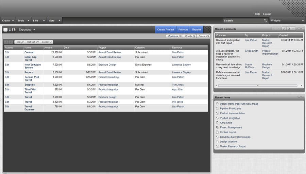Click the LIST icon beside Expenses
Screen dimensions: 306x174
(5, 30)
